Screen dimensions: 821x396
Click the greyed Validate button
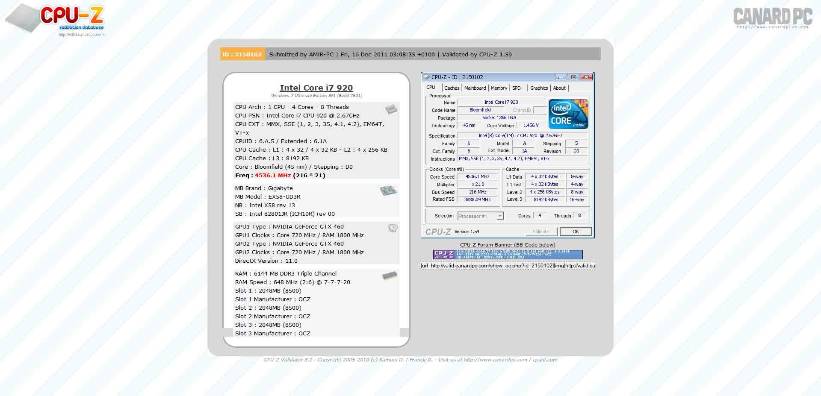pos(541,232)
